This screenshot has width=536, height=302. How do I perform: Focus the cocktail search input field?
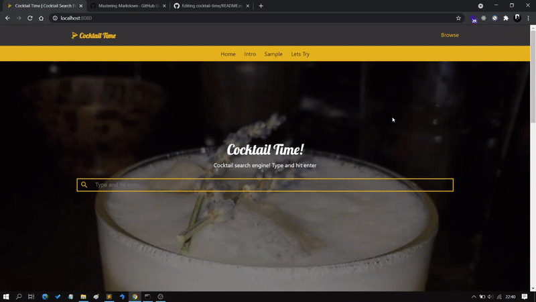coord(265,185)
